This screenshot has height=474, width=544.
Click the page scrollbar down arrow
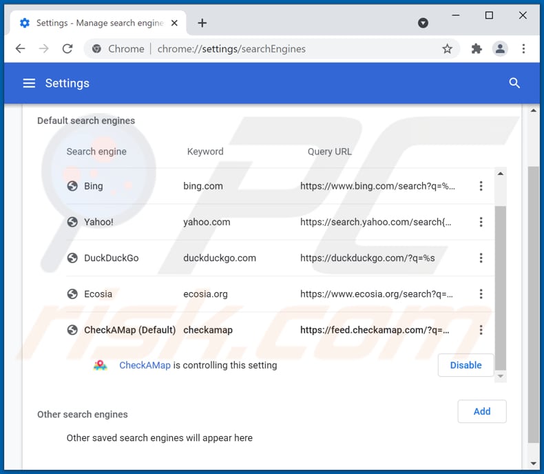533,463
